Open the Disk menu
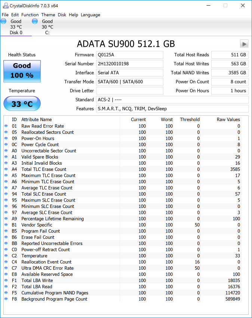 pyautogui.click(x=62, y=15)
